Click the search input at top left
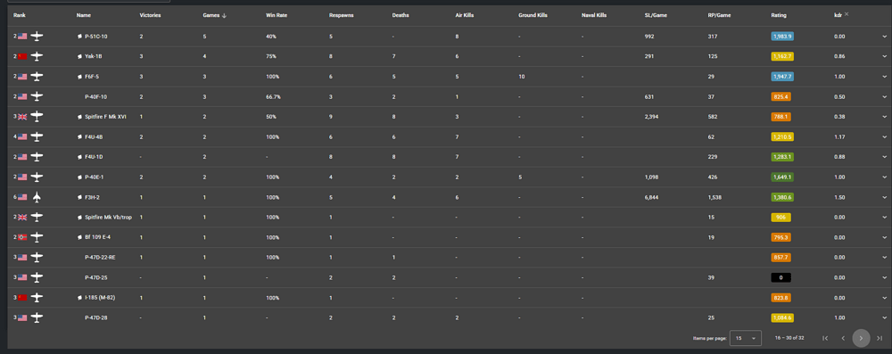Image resolution: width=892 pixels, height=354 pixels. (88, 1)
